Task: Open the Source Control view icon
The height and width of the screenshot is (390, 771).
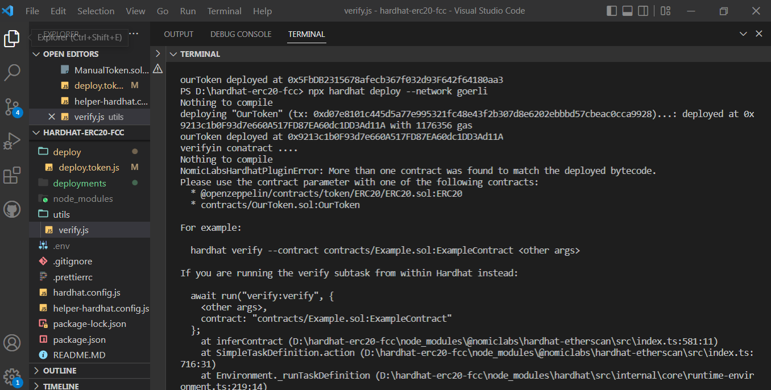Action: [x=12, y=107]
